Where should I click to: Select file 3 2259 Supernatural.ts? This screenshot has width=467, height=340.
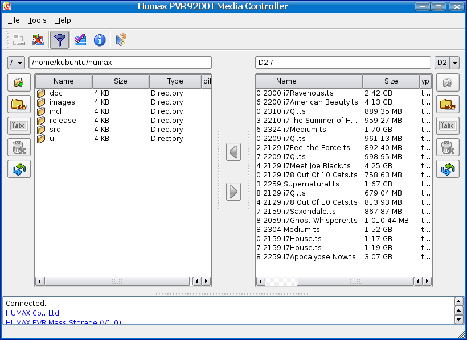298,184
